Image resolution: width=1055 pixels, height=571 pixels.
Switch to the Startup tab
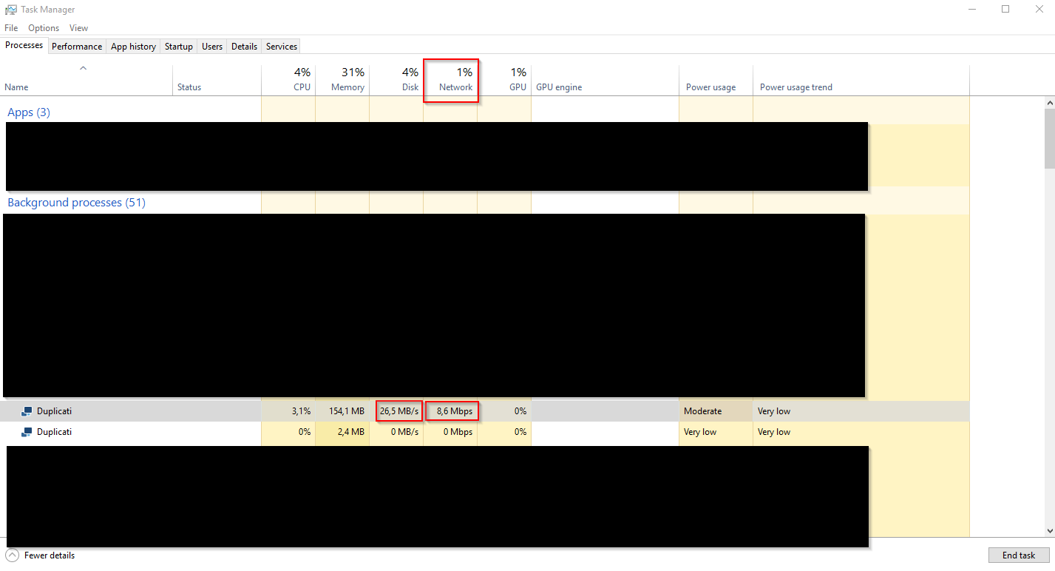click(178, 46)
